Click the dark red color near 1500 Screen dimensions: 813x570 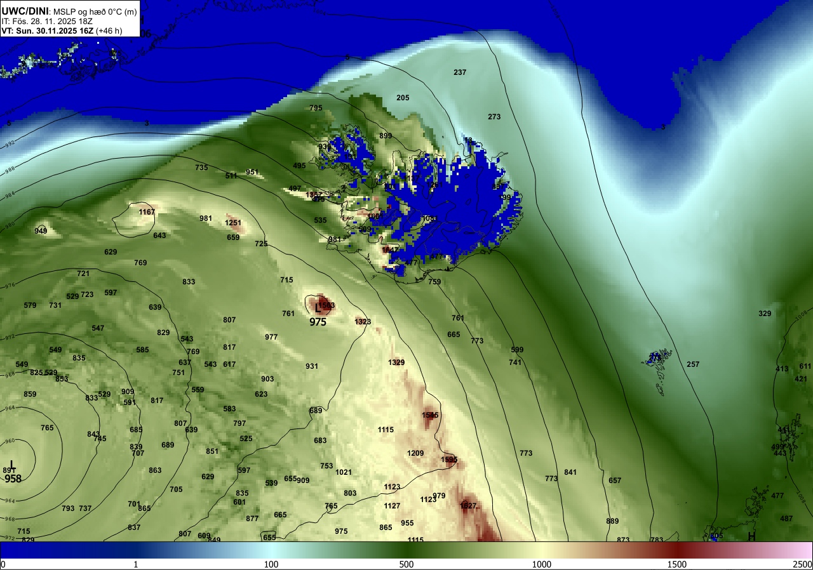677,550
